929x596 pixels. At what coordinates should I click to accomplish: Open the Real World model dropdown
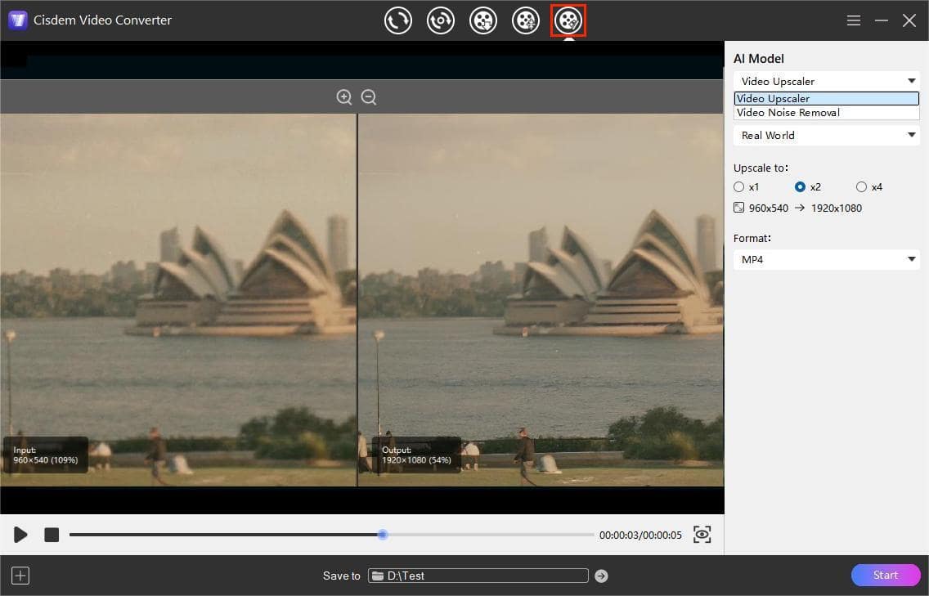(826, 135)
